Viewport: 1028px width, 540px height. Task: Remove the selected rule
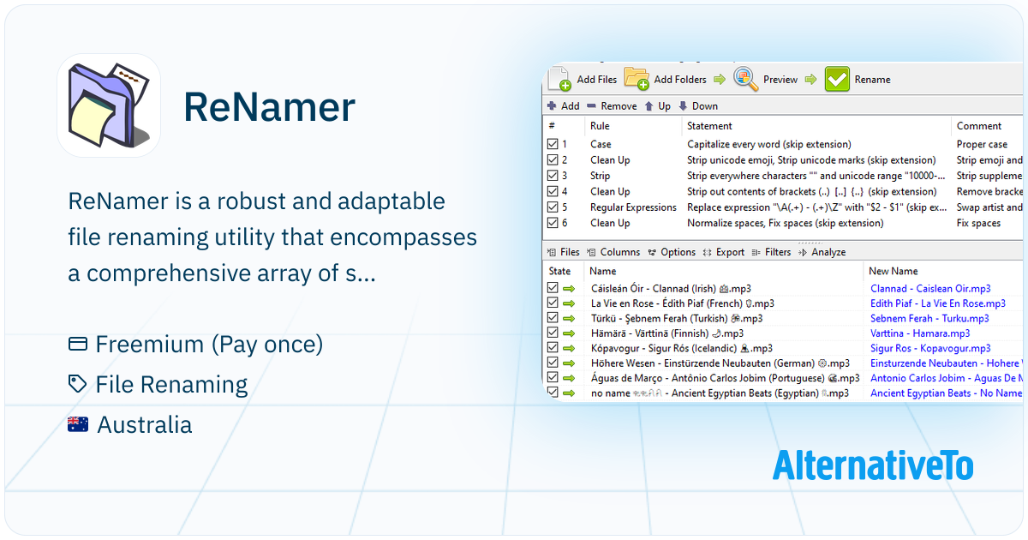pos(613,106)
